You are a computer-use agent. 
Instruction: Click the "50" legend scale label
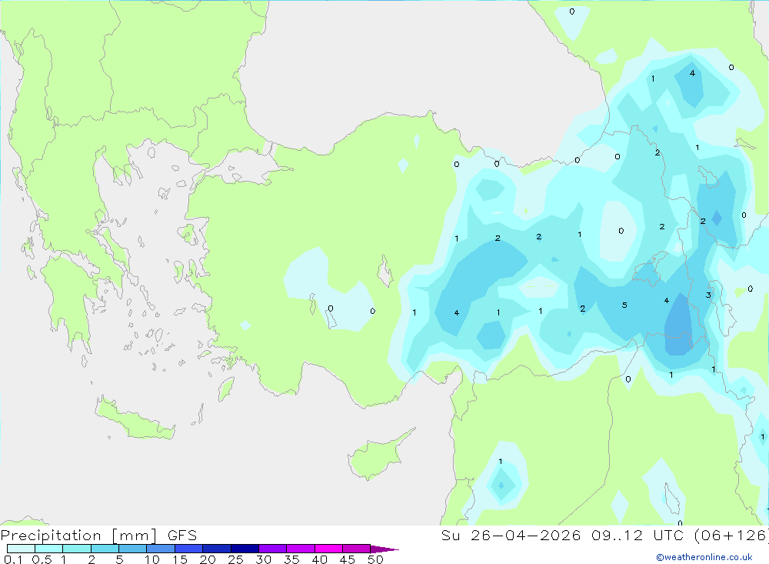point(375,559)
